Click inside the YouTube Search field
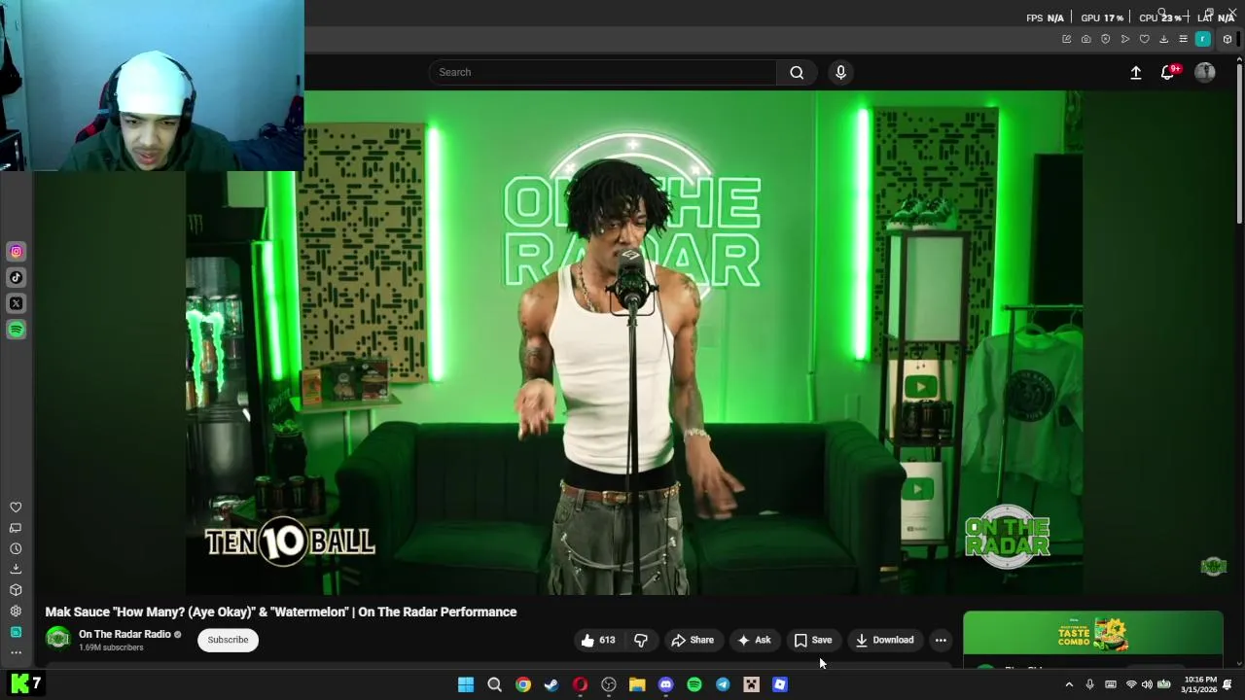 tap(602, 72)
